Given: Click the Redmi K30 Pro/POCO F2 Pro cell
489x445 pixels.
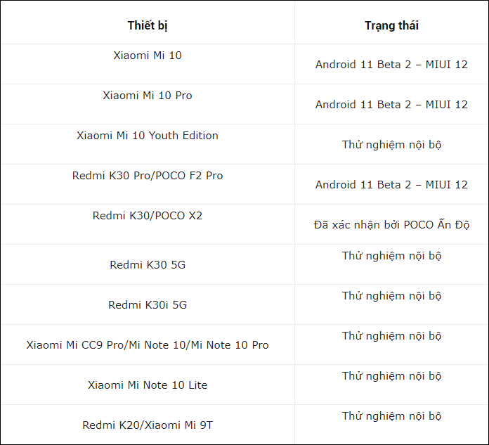Looking at the screenshot, I should point(148,175).
